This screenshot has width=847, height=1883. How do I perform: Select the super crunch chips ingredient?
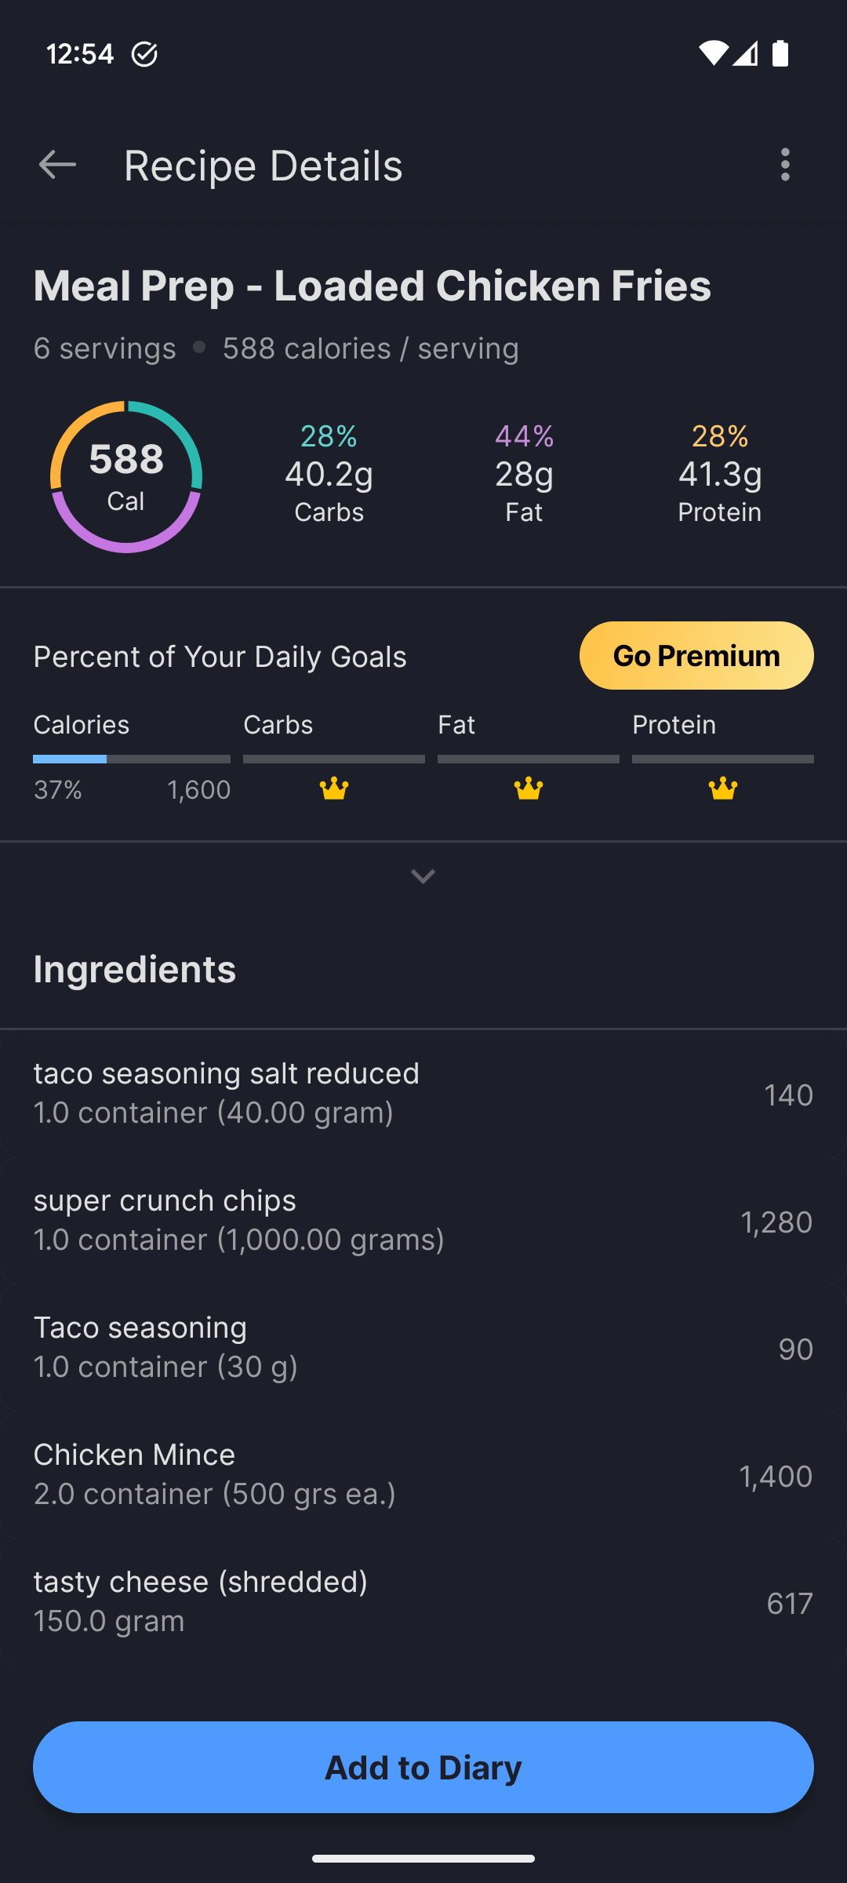(423, 1220)
